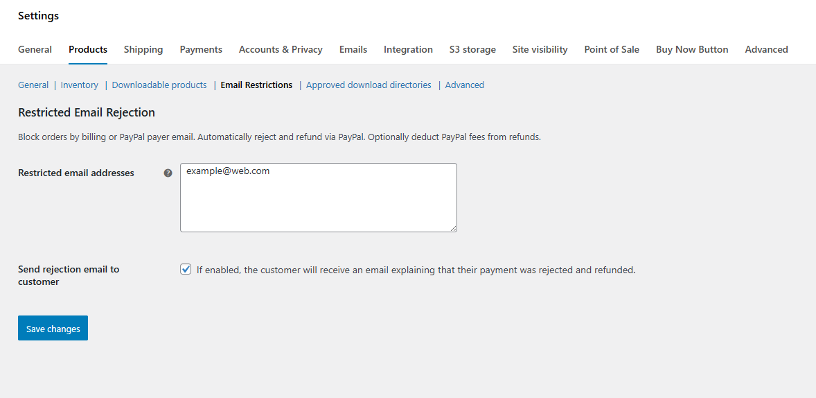This screenshot has width=816, height=398.
Task: Open the Accounts & Privacy tab
Action: [x=281, y=49]
